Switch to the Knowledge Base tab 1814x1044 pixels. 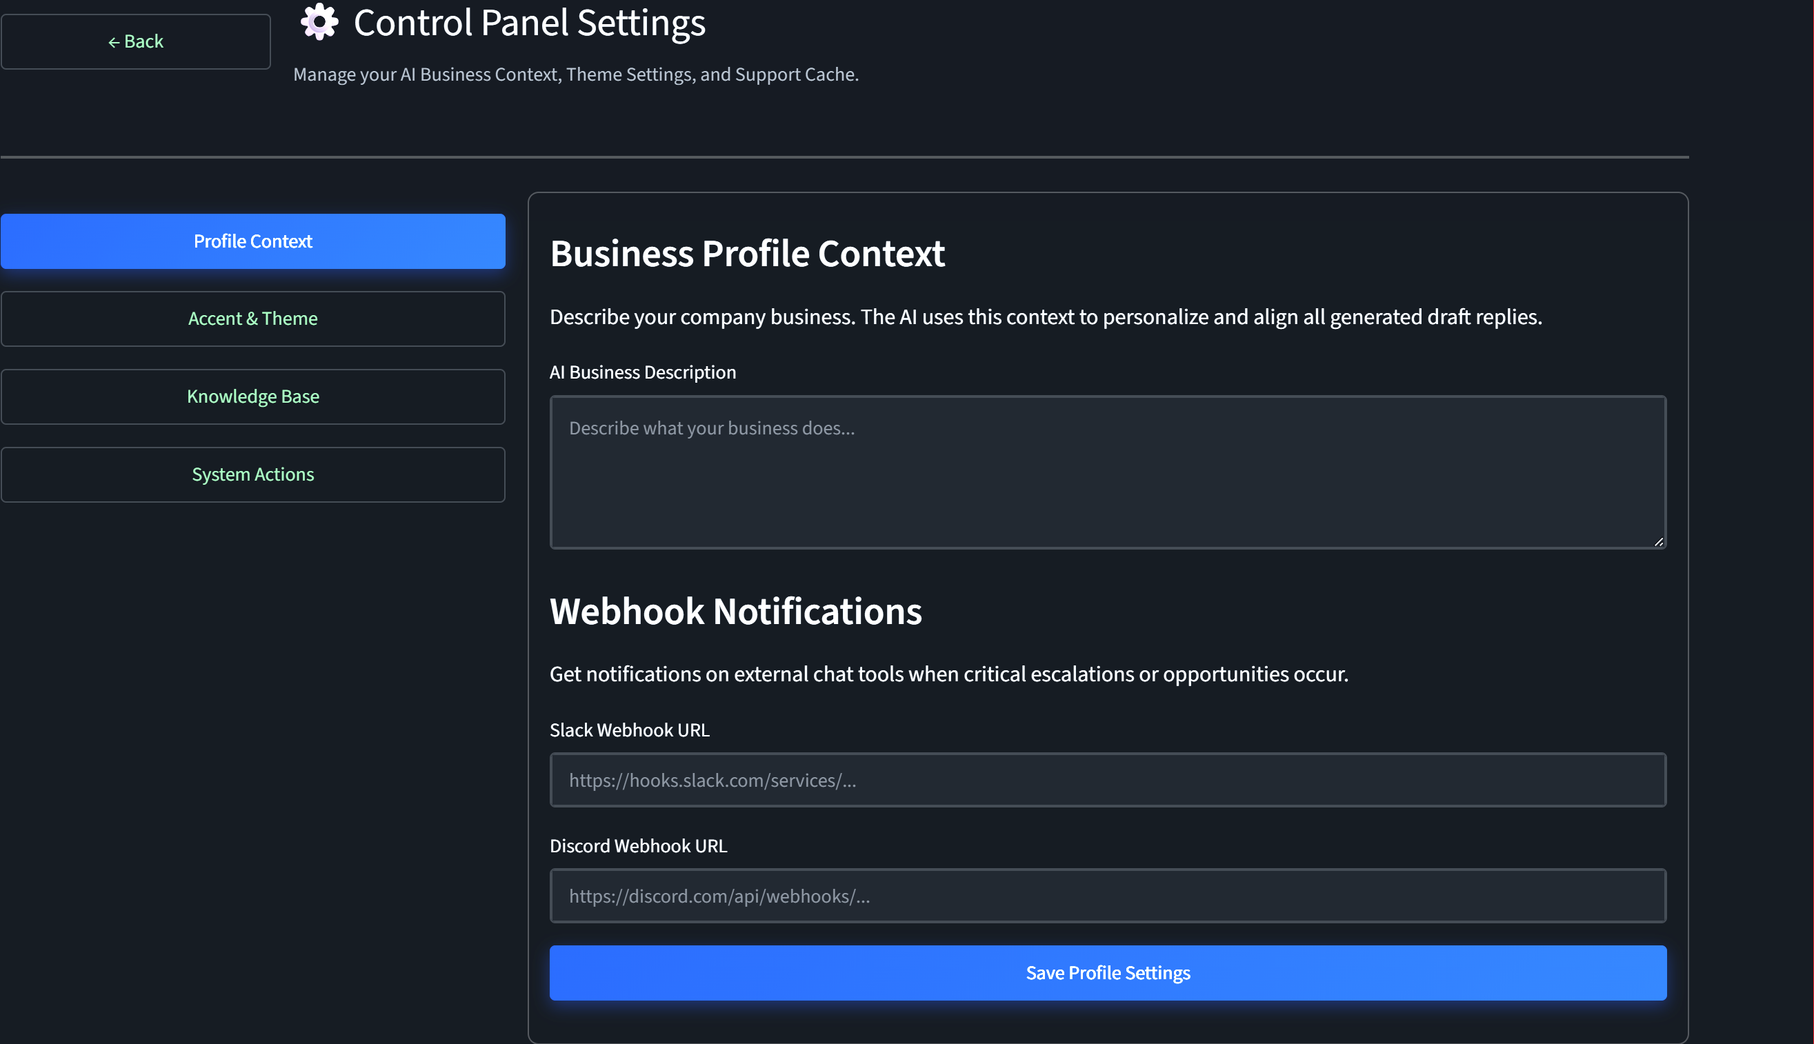[x=253, y=396]
